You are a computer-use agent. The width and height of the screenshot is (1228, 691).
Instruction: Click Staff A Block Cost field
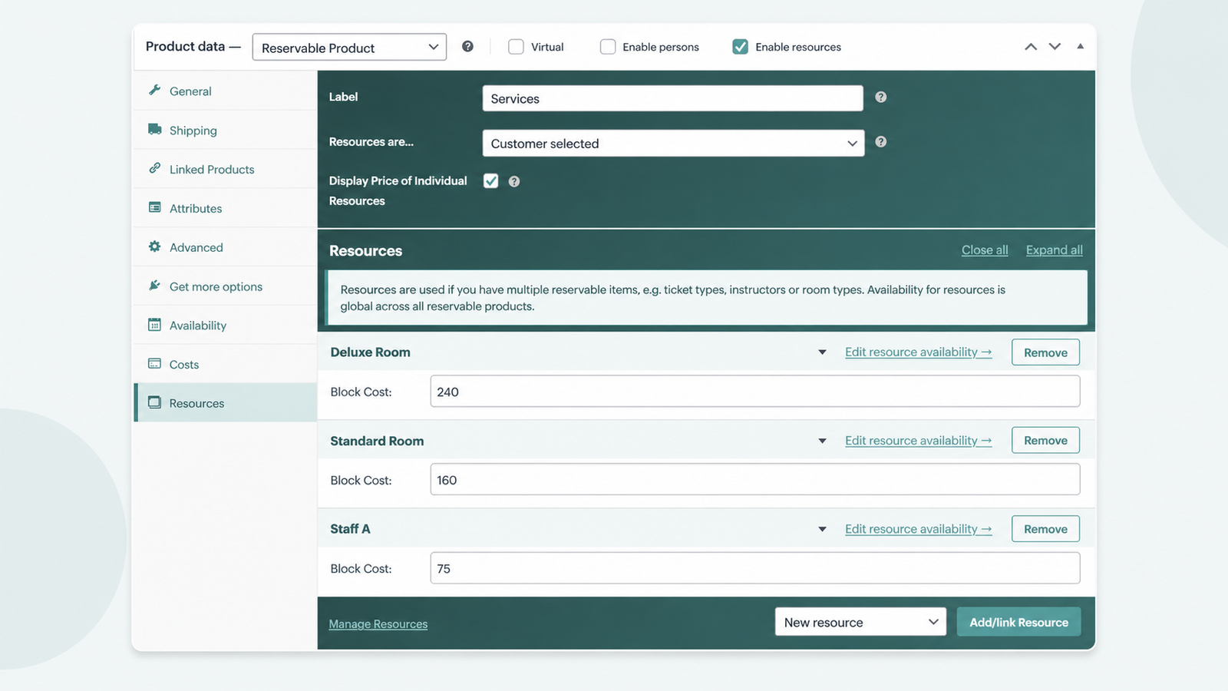[755, 568]
